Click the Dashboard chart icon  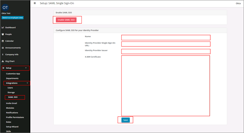3,28
